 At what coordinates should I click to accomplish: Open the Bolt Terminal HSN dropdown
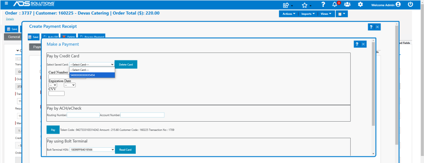[92, 149]
